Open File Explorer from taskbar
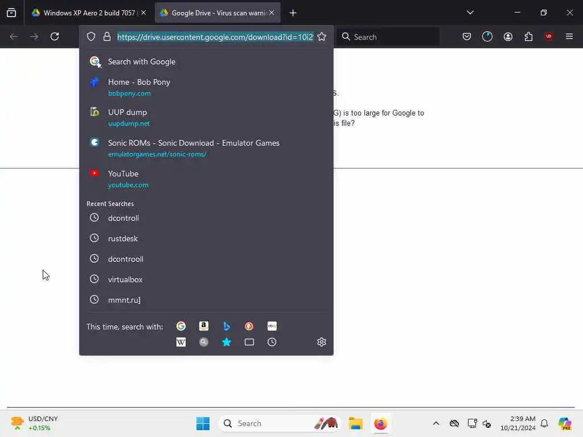The image size is (583, 437). point(355,423)
